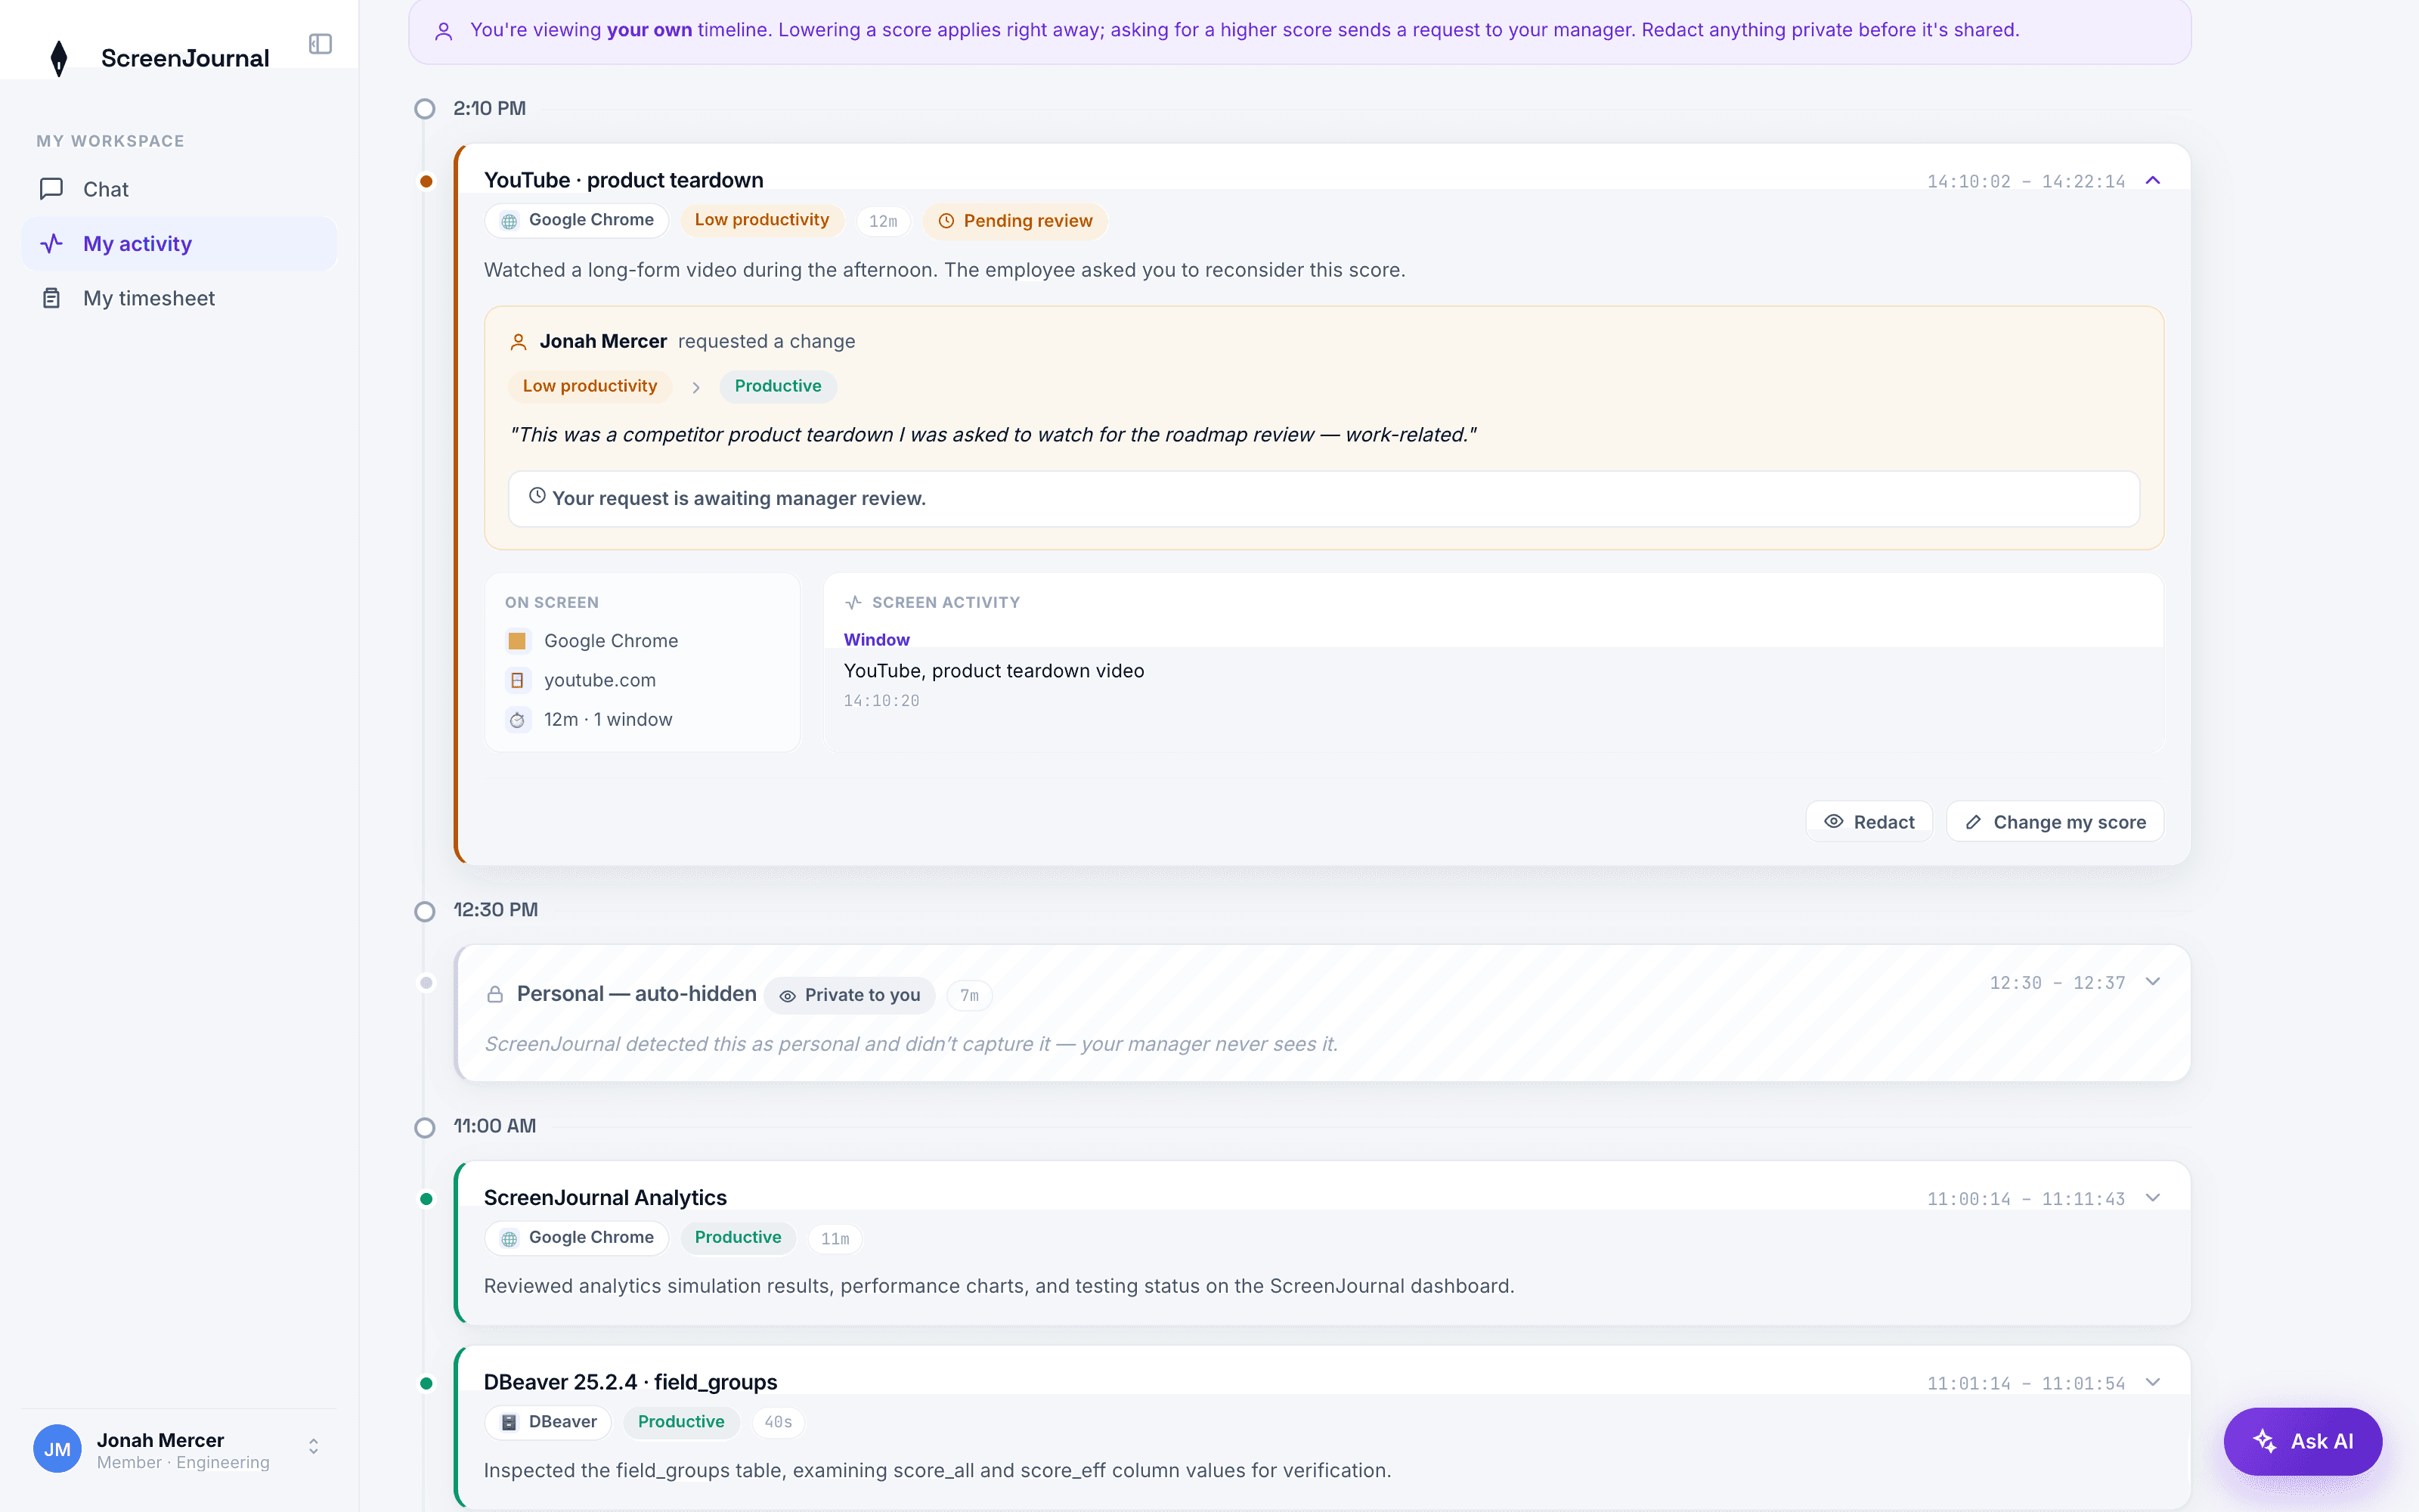Screen dimensions: 2419x1512
Task: Click the Private to you badge
Action: pyautogui.click(x=850, y=995)
